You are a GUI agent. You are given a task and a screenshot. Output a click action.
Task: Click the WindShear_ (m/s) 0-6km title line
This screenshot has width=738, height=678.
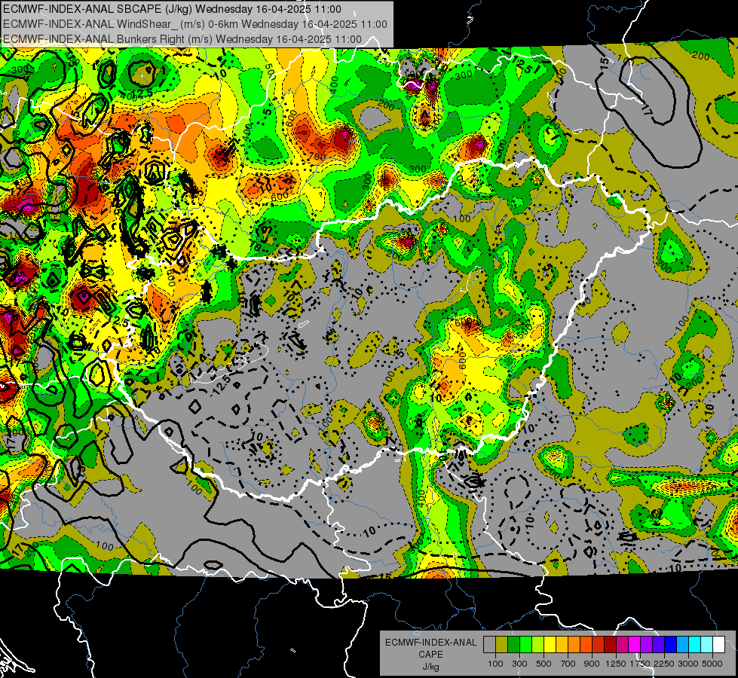click(x=194, y=24)
